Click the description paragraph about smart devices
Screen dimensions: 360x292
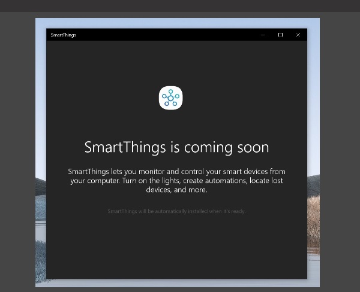coord(176,181)
